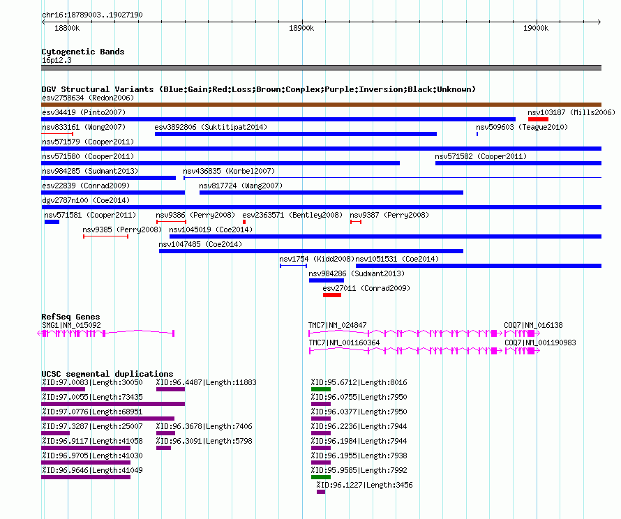Click the nsv436835 (Korbel2007) label
621x519 pixels.
click(x=229, y=171)
